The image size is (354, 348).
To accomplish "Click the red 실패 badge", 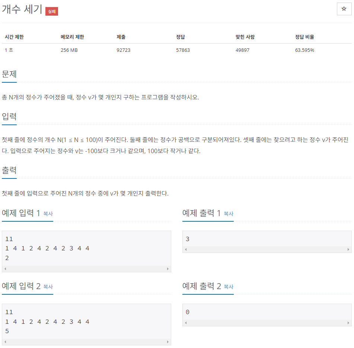I will (x=51, y=12).
